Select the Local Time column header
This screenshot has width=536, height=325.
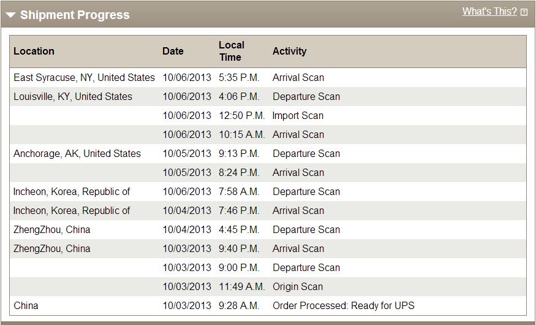[232, 51]
